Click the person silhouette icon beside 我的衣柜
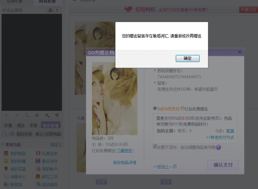Screen dimensions: 258x189 pos(4,133)
